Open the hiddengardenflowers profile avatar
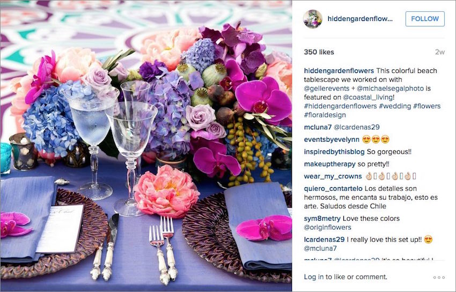Viewport: 456px width, 292px height. [x=313, y=19]
